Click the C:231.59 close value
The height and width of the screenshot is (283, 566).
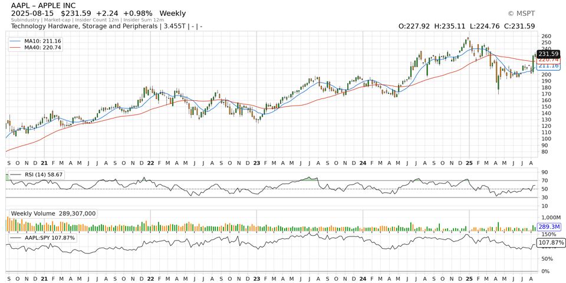[x=519, y=27]
